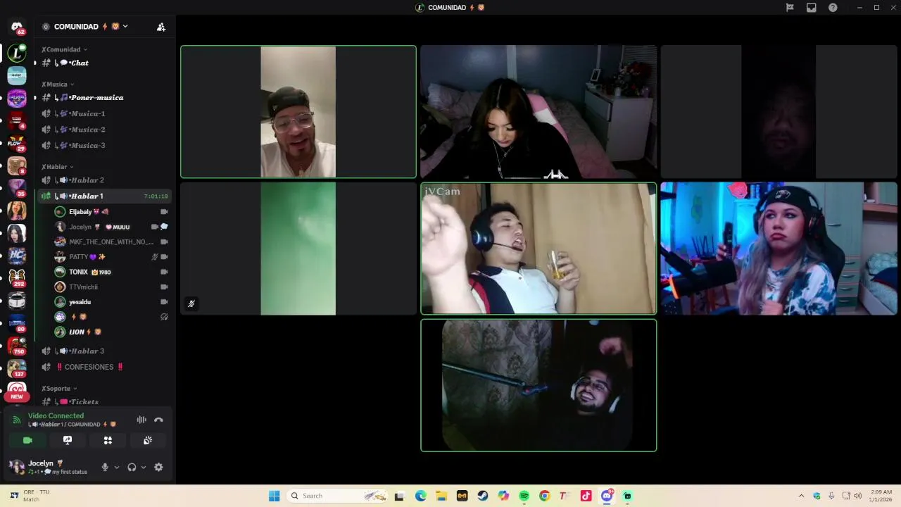Open the Windows Start menu
Screen dimensions: 901x507
coord(274,496)
